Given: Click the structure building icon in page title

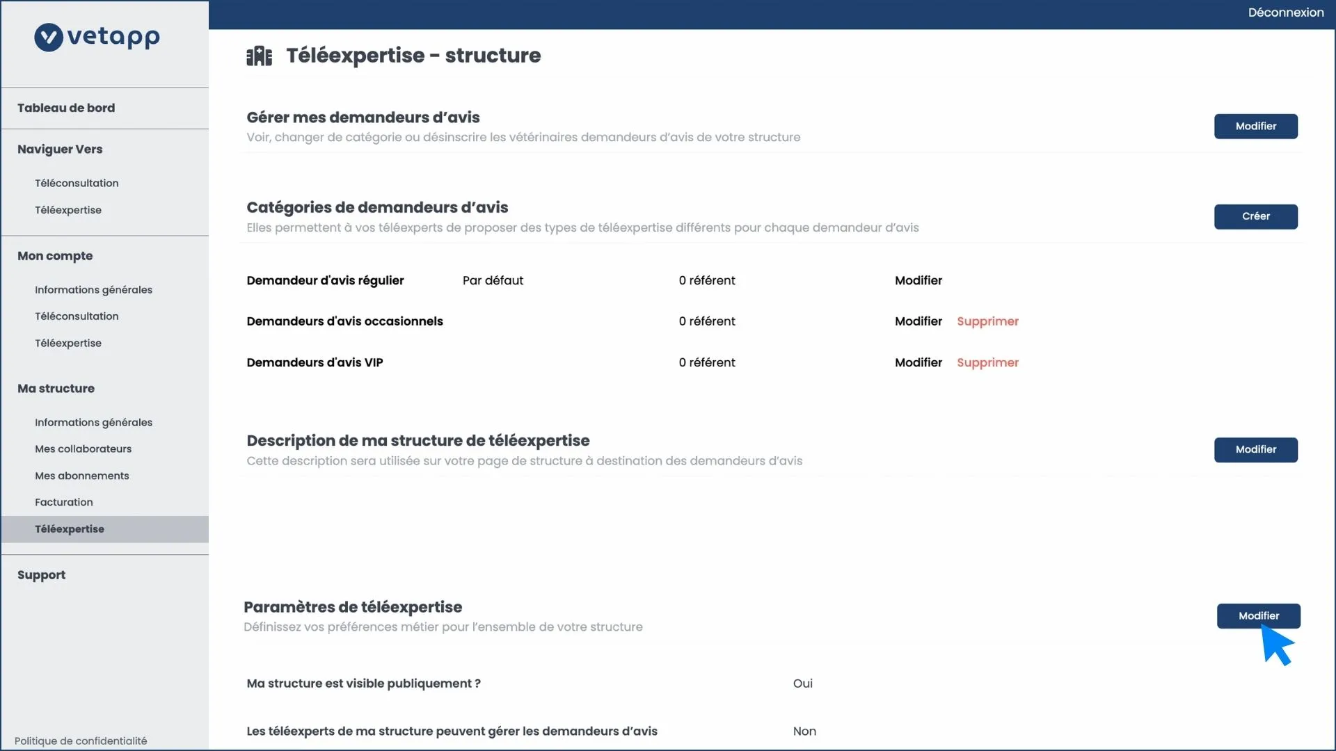Looking at the screenshot, I should click(x=259, y=56).
